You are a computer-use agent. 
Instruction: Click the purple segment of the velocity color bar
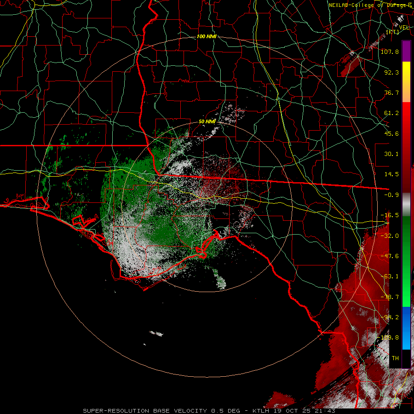click(406, 51)
